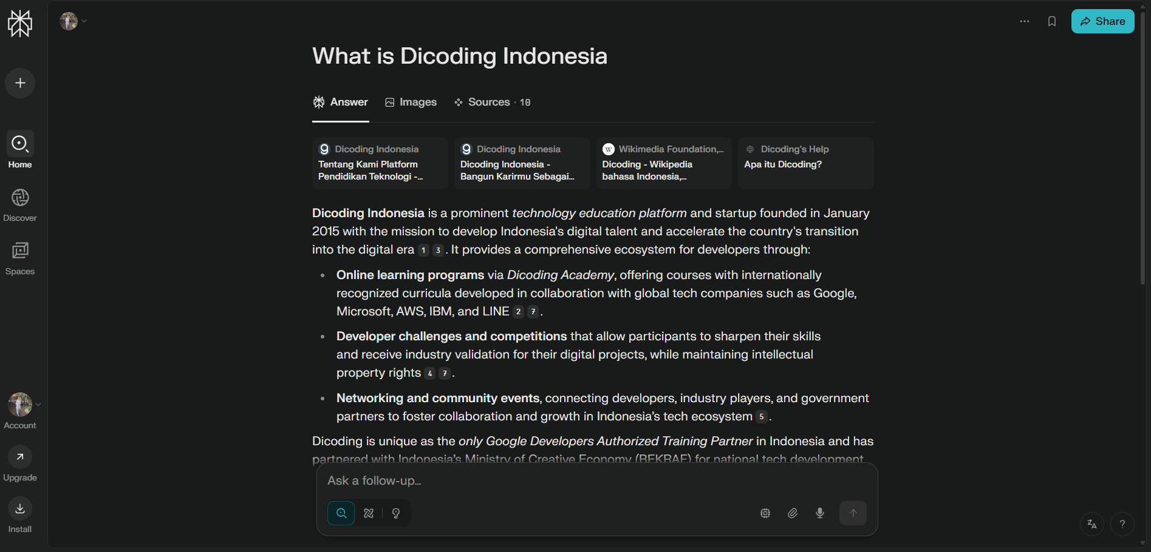Open top profile avatar dropdown
The width and height of the screenshot is (1151, 552).
point(73,21)
